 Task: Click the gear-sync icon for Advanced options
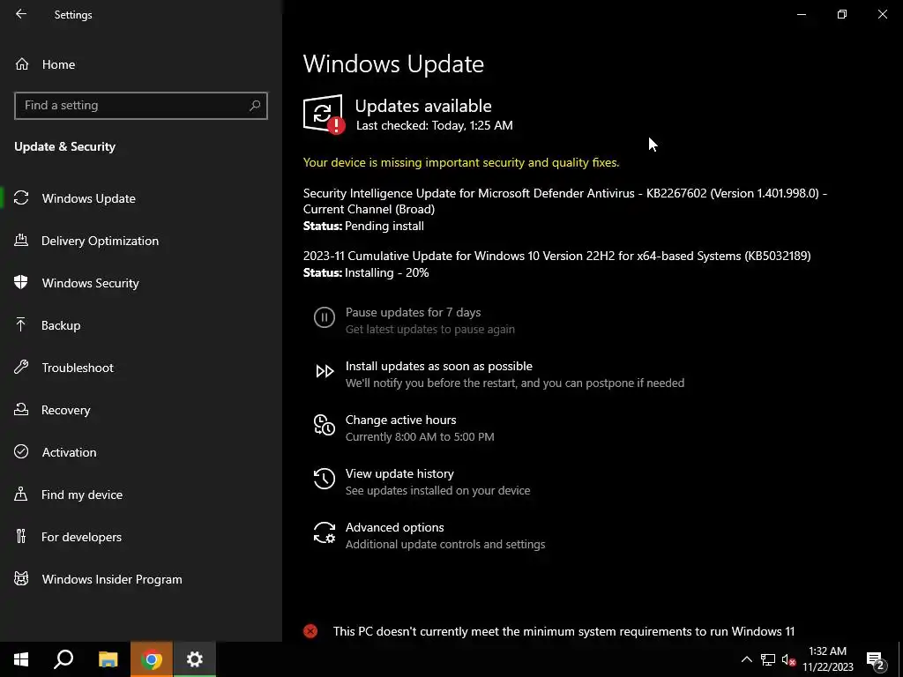[325, 532]
